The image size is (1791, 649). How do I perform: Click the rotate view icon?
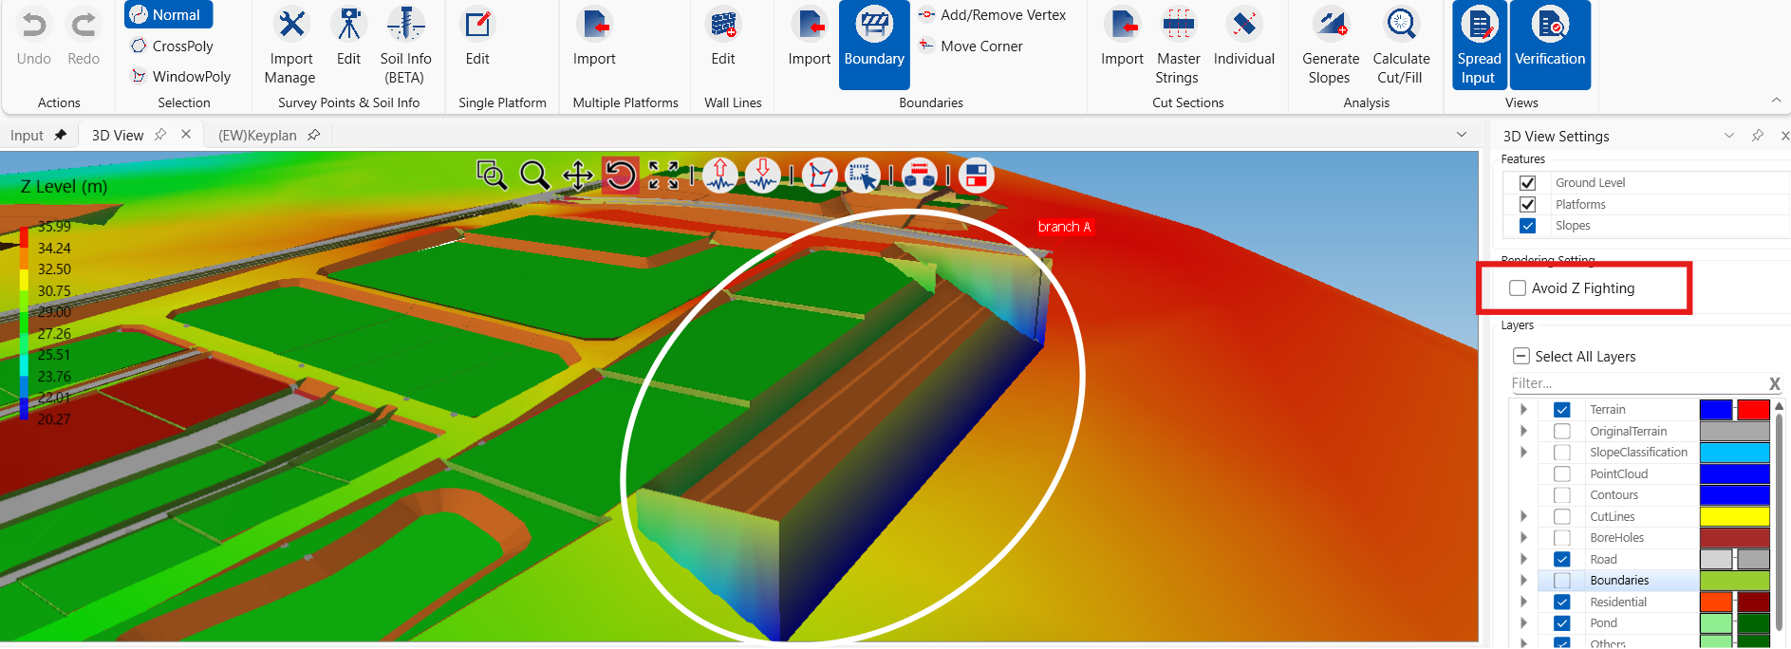pyautogui.click(x=621, y=176)
